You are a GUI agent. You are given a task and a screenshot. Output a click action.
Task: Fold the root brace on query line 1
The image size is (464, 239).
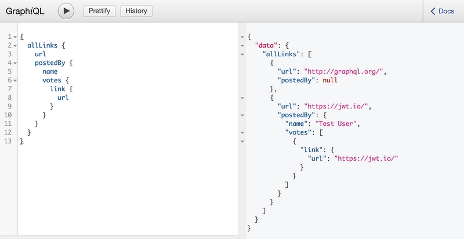[15, 37]
